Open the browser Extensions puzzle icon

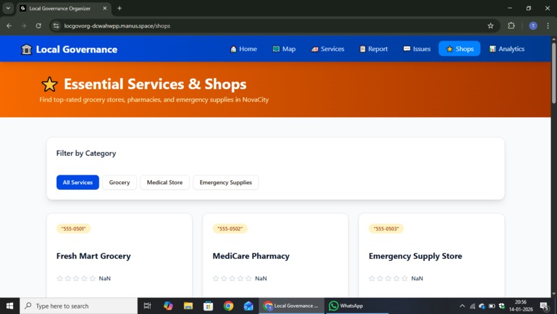511,26
